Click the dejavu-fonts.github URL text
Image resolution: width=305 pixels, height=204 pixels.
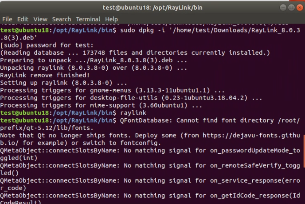(x=251, y=136)
